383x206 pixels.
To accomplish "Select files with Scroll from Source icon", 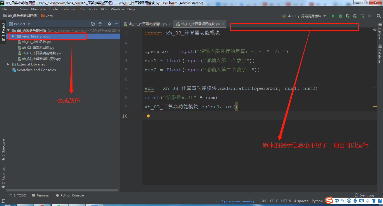I will click(93, 24).
